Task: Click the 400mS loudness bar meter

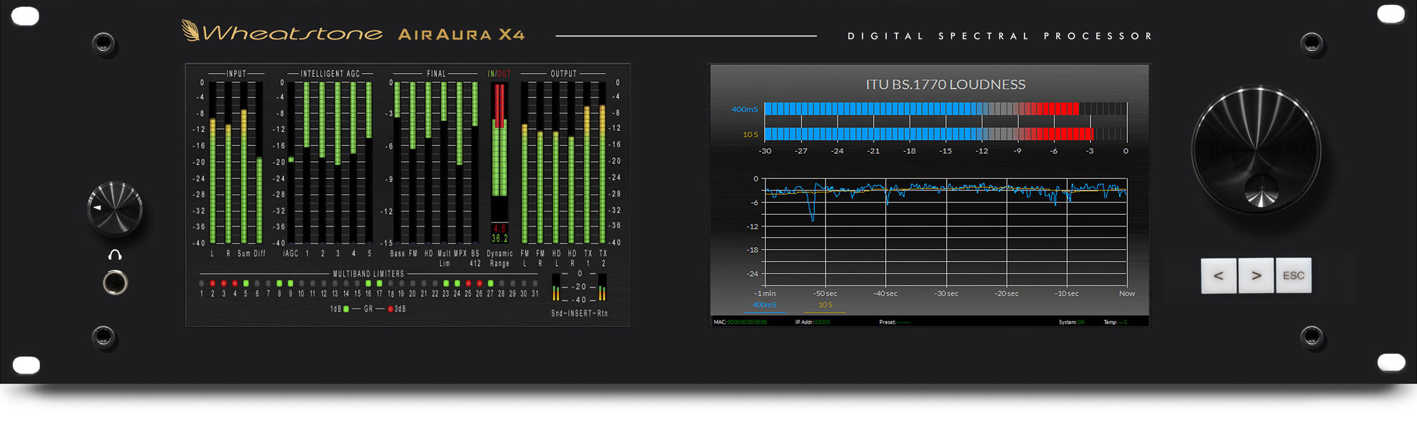Action: click(x=946, y=109)
